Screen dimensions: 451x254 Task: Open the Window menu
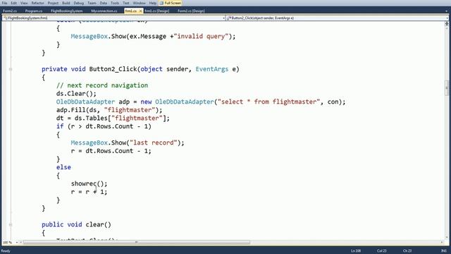coord(140,3)
